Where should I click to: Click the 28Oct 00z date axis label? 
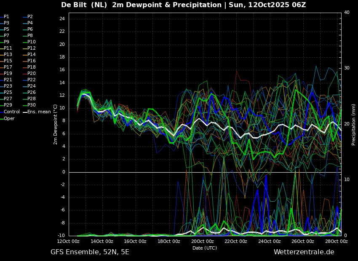coord(337,241)
